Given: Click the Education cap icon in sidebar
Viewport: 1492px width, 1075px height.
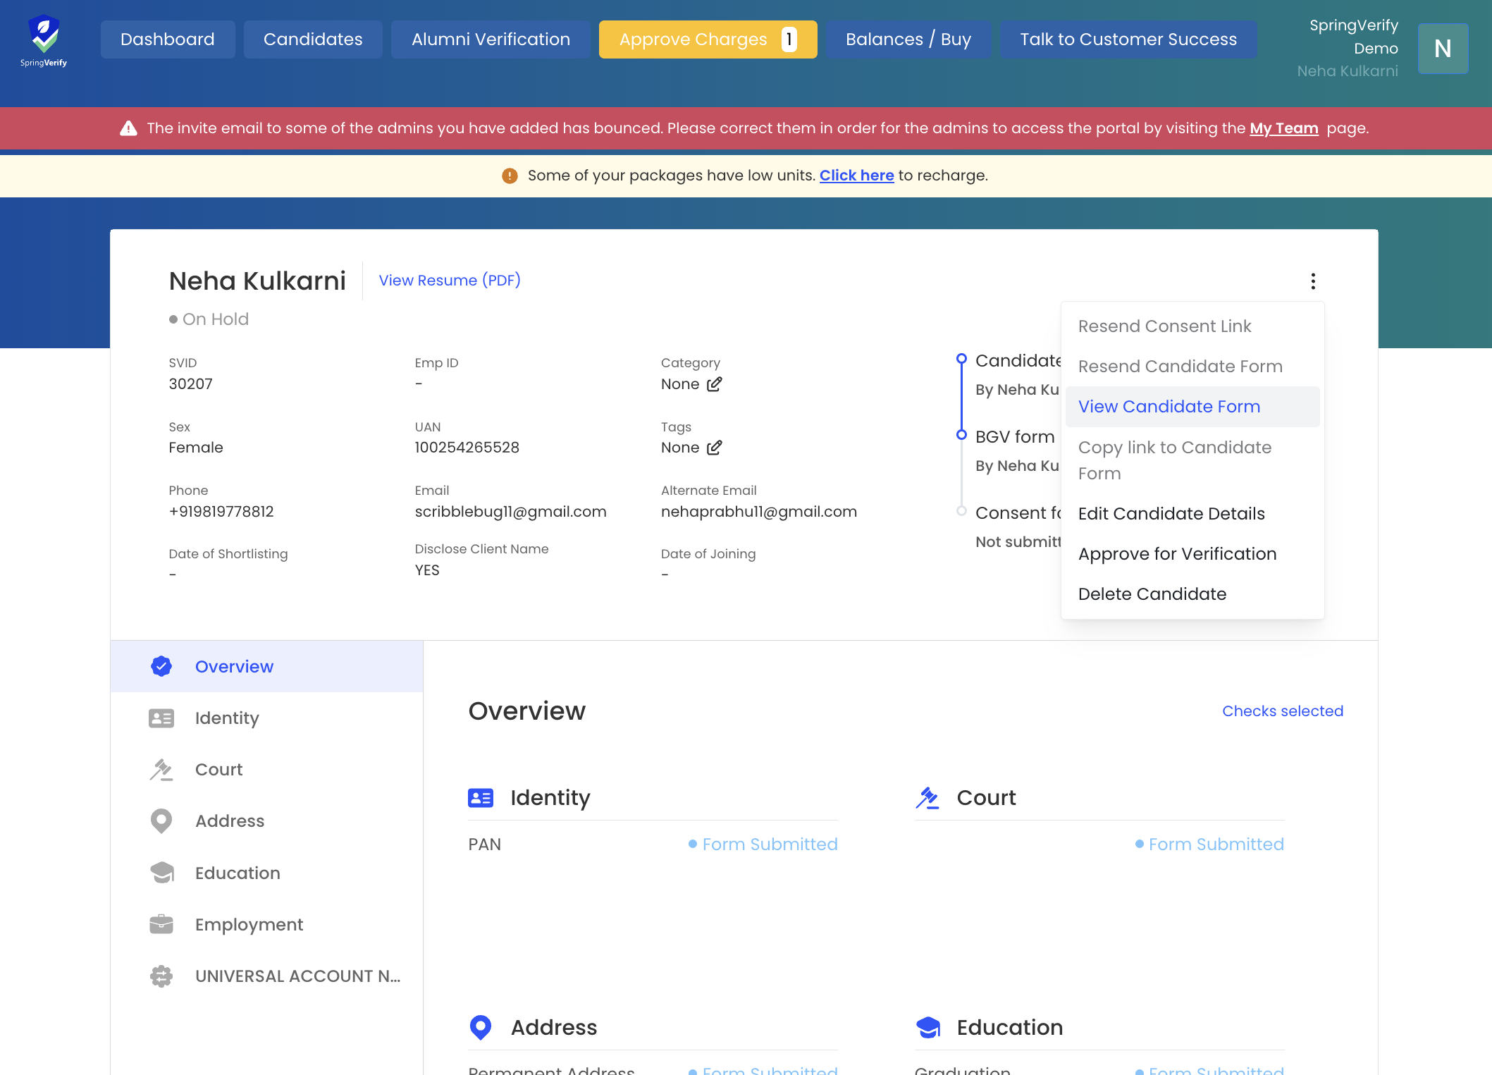Looking at the screenshot, I should point(161,873).
